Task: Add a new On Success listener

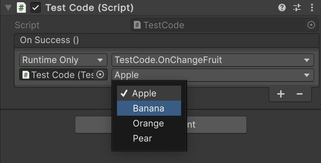Action: pos(280,94)
